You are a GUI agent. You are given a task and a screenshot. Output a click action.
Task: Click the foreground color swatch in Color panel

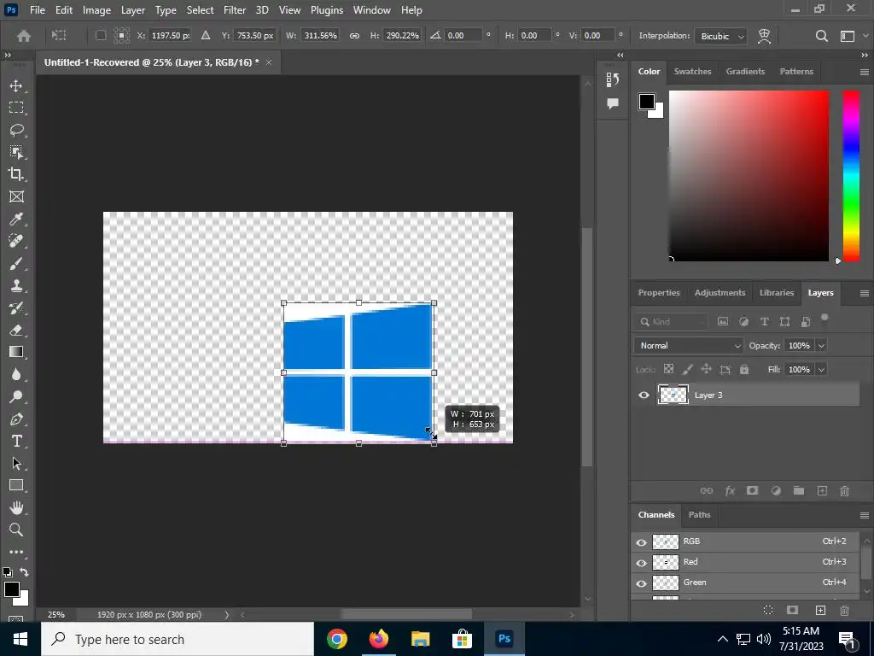[x=647, y=102]
